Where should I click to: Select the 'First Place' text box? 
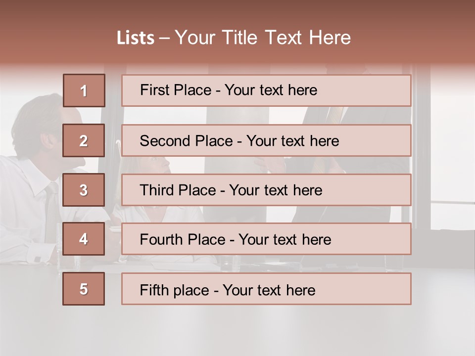266,90
